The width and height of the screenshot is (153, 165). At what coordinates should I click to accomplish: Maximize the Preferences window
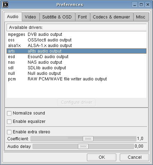pos(141,5)
